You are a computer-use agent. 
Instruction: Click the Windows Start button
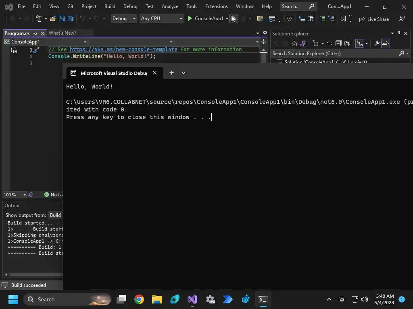tap(13, 299)
